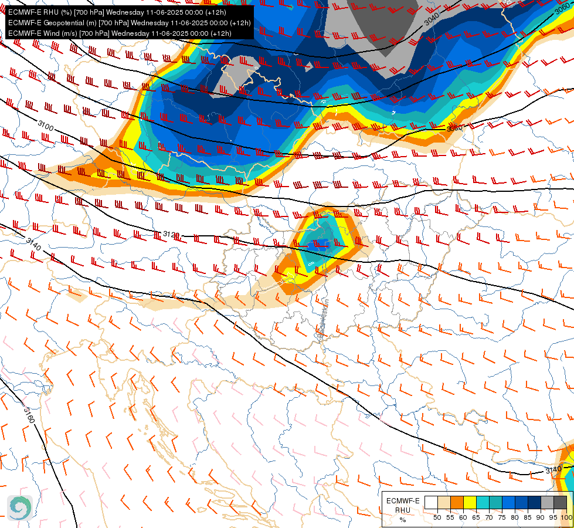Click the ECMWF-E label in the legend
Viewport: 574px width, 528px height.
point(403,501)
